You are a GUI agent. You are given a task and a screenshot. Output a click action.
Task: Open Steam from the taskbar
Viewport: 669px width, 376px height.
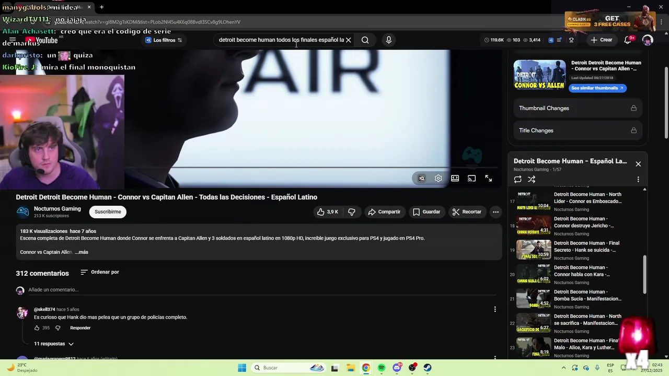428,368
